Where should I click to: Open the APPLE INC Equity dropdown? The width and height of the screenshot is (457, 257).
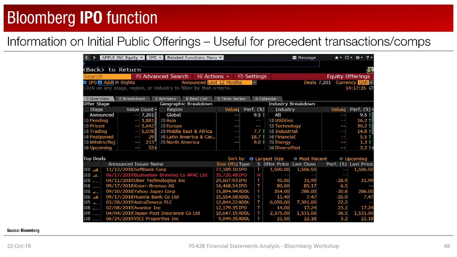coord(122,58)
